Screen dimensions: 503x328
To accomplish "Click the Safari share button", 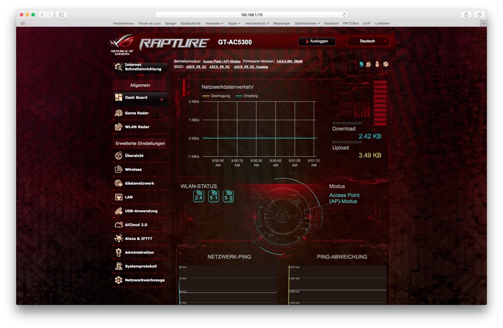I will click(466, 14).
